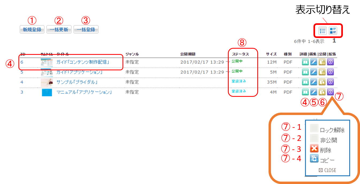Expand the extension menu for ID 5 row

click(331, 72)
